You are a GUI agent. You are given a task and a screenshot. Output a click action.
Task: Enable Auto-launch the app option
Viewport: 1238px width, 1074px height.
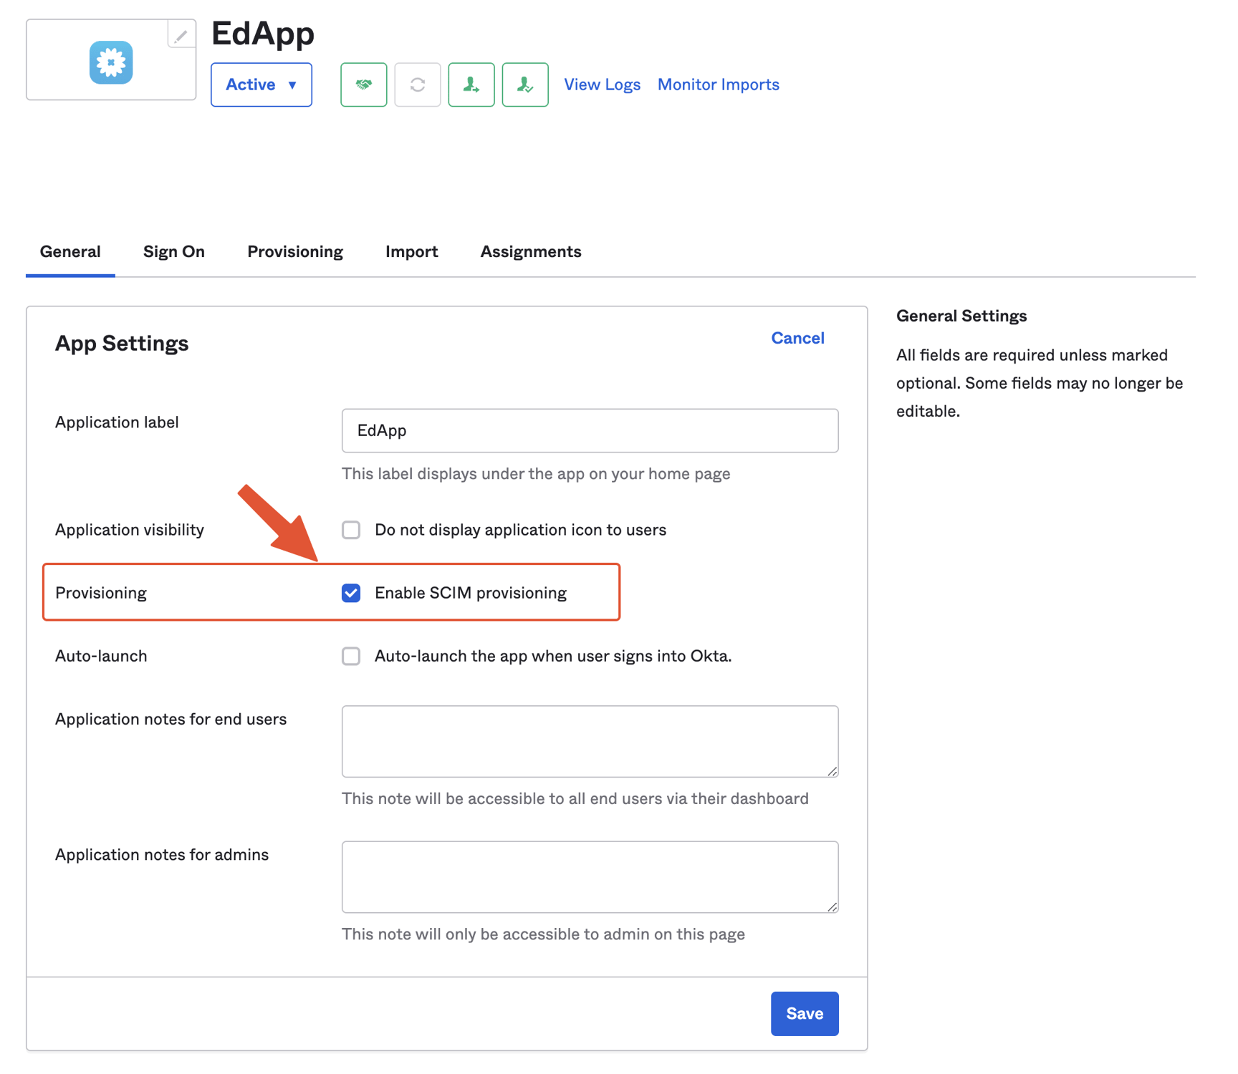[351, 656]
